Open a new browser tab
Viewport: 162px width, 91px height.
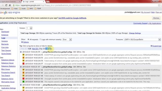click(48, 2)
